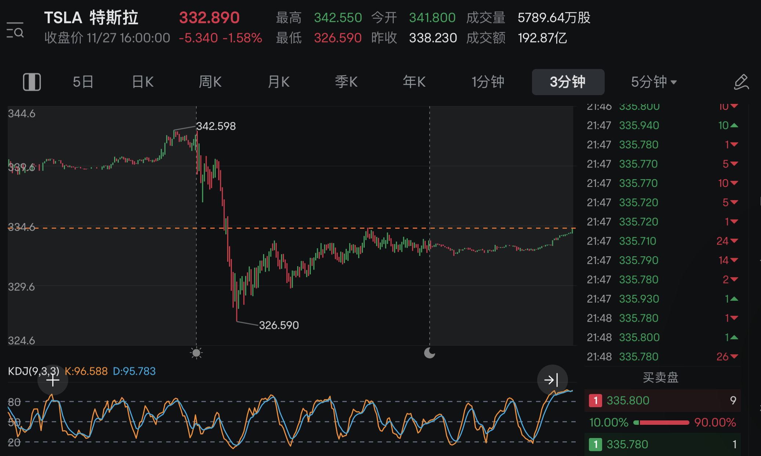Click the closing time 11/27 16:00:00
This screenshot has width=761, height=456.
click(128, 38)
